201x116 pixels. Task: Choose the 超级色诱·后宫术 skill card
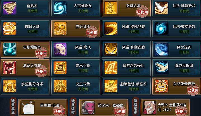point(126,86)
